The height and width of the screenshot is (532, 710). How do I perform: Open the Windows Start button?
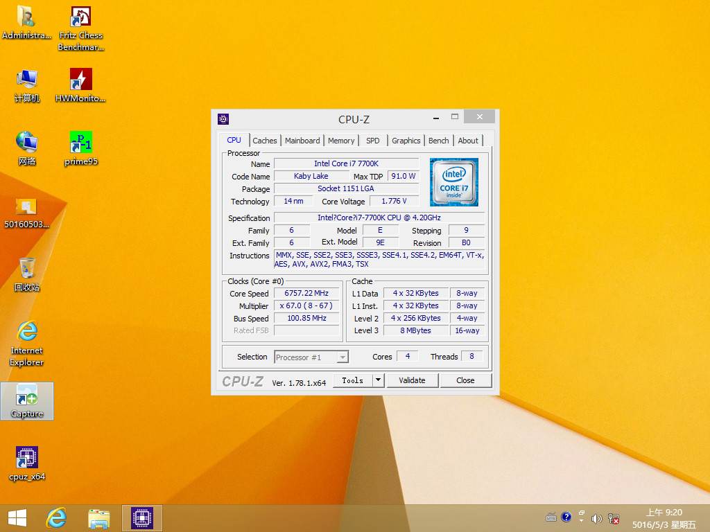pos(17,518)
